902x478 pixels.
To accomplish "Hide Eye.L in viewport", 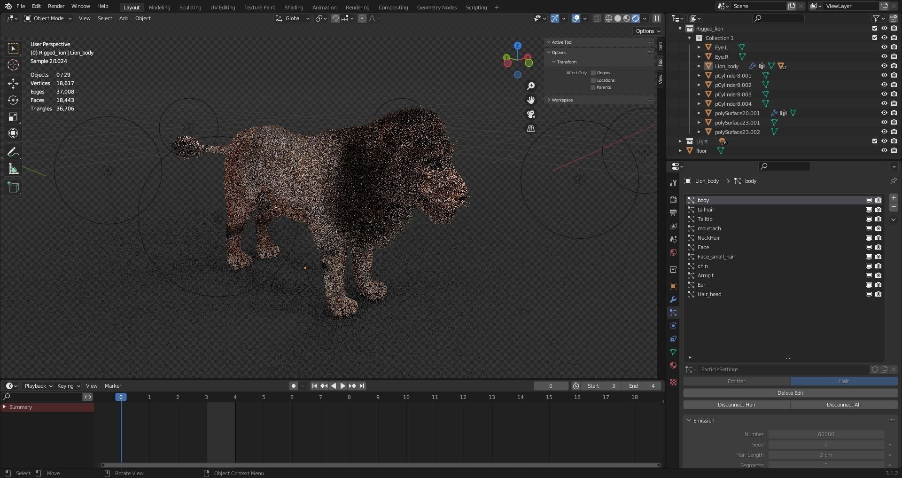I will pos(884,47).
